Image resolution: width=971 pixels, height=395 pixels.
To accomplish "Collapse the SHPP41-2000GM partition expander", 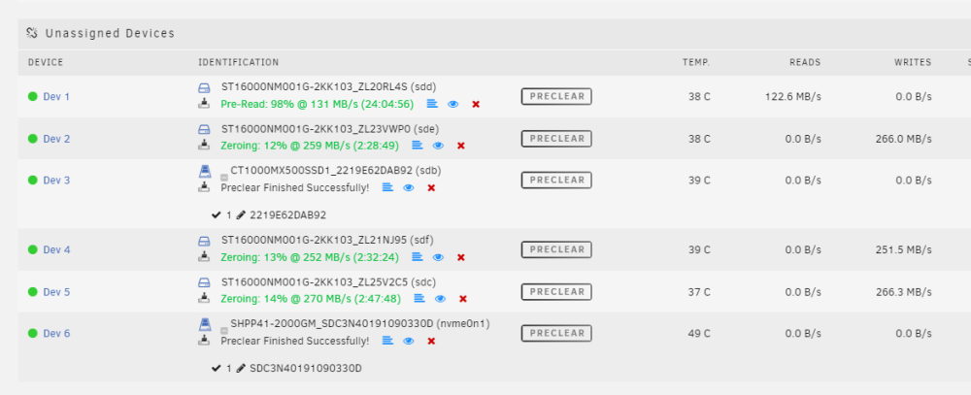I will [x=225, y=331].
